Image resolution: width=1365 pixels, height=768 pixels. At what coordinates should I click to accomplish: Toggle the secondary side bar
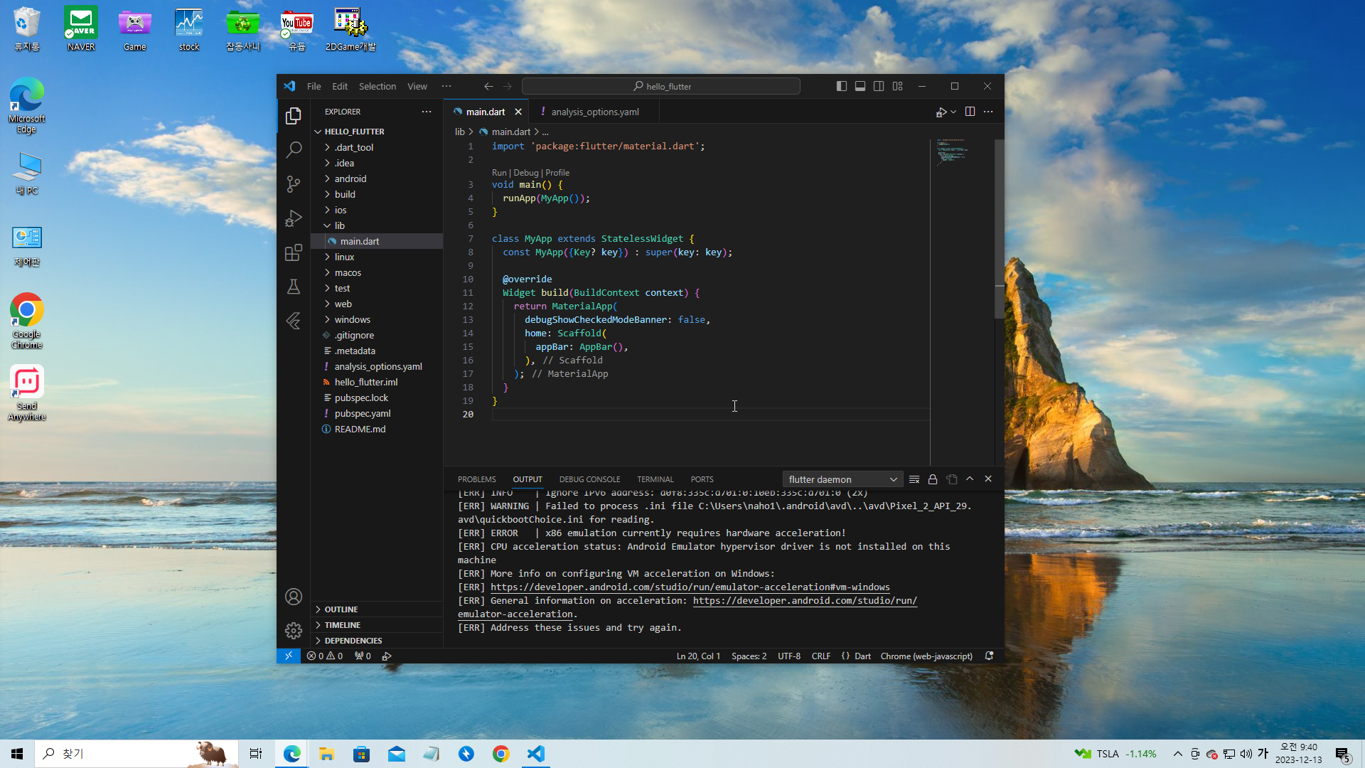tap(879, 86)
